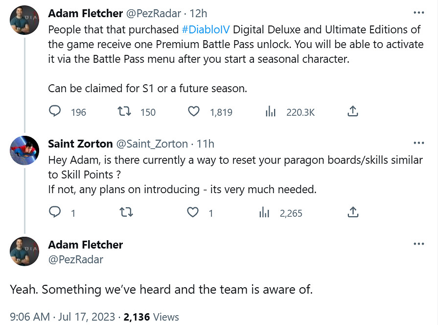Screen dimensions: 438x325
Task: Retweet Saint Zorton's tweet
Action: [126, 213]
